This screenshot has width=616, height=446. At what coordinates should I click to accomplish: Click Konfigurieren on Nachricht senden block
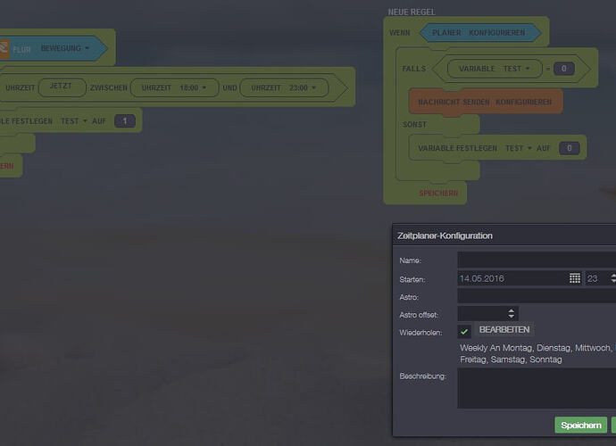pyautogui.click(x=524, y=102)
